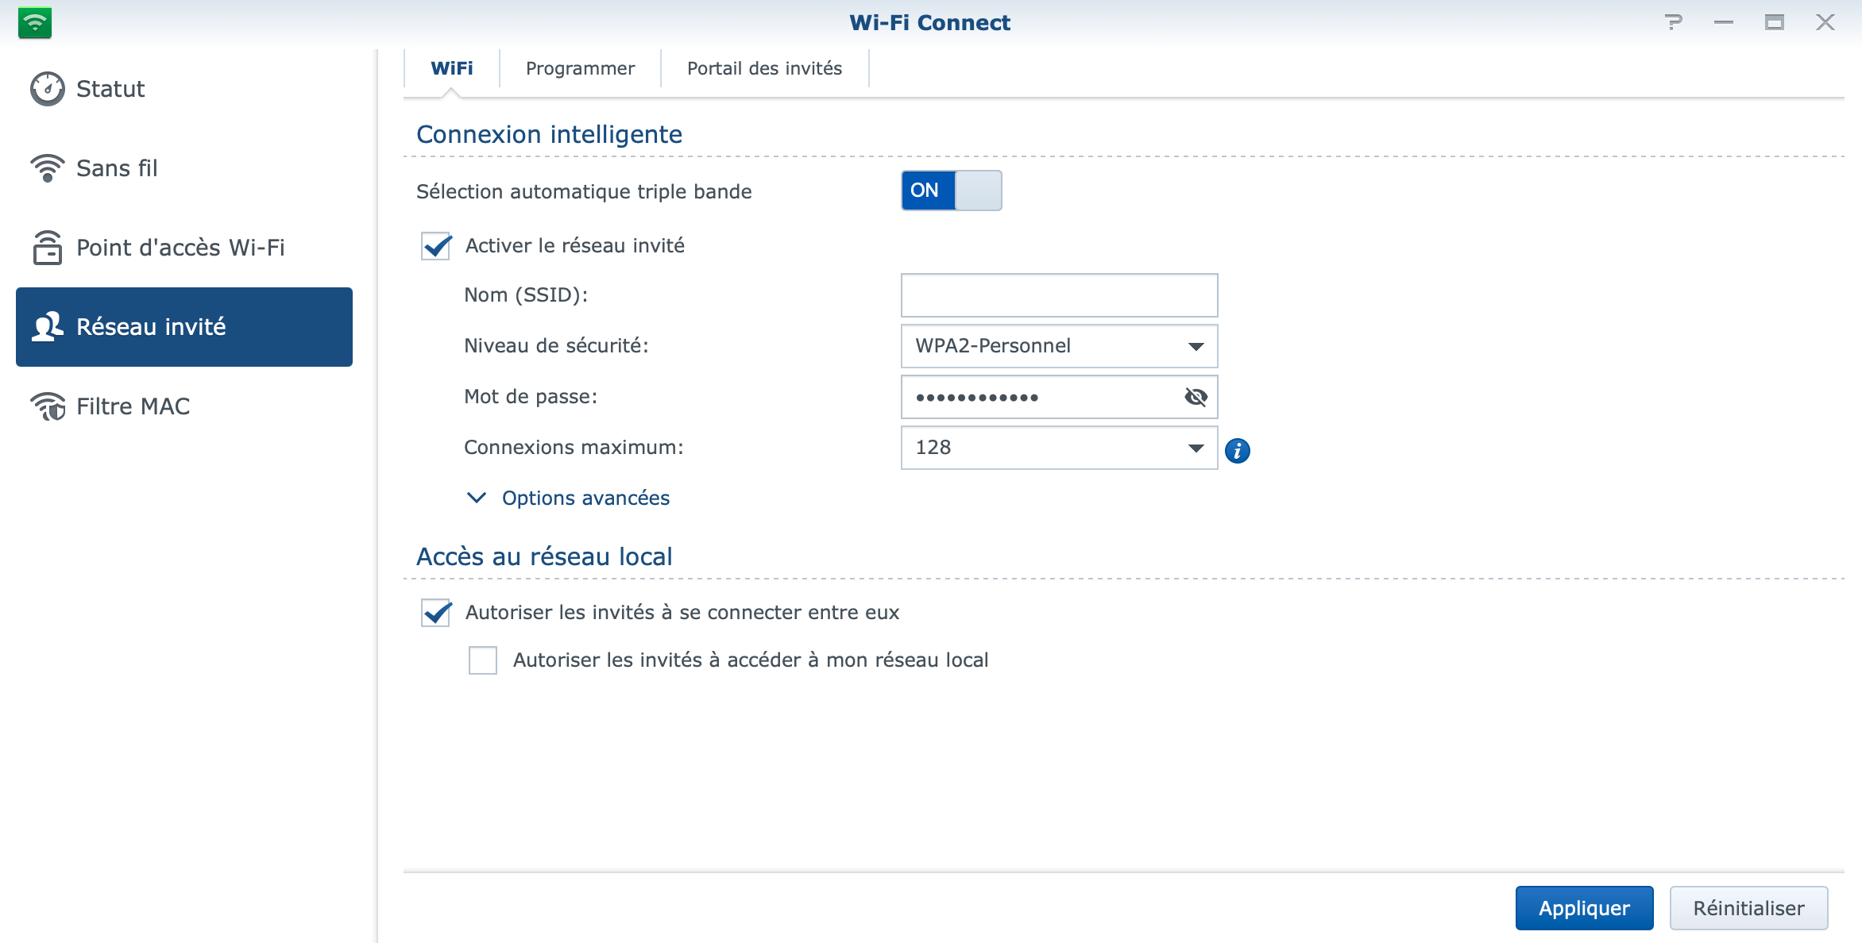Click the Connexion intelligente heading
This screenshot has height=943, width=1862.
pos(549,134)
